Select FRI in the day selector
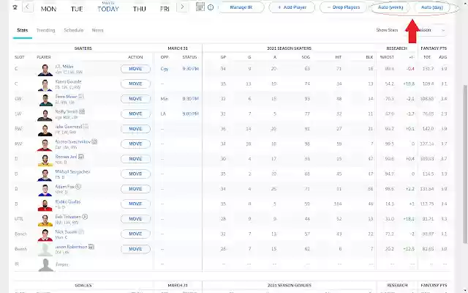The height and width of the screenshot is (293, 468). (x=165, y=9)
